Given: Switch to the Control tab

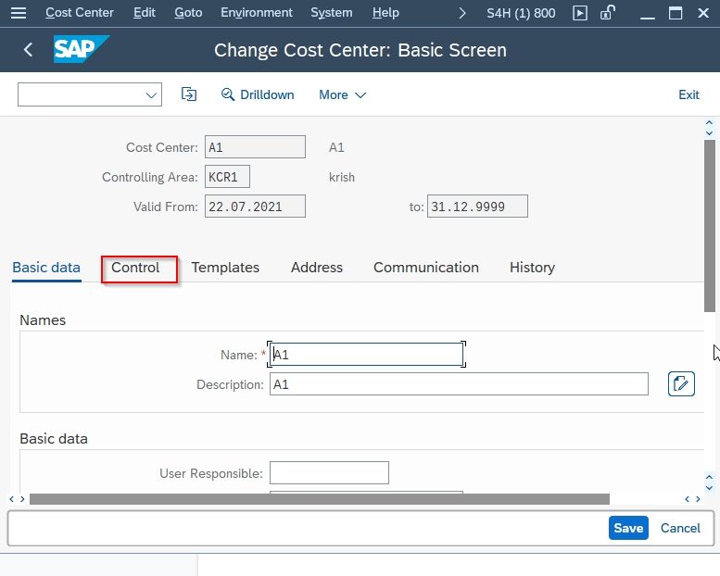Looking at the screenshot, I should pyautogui.click(x=135, y=268).
